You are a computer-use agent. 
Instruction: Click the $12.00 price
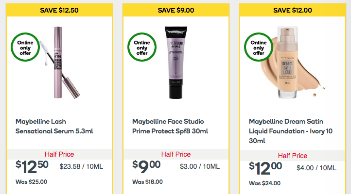coord(265,167)
